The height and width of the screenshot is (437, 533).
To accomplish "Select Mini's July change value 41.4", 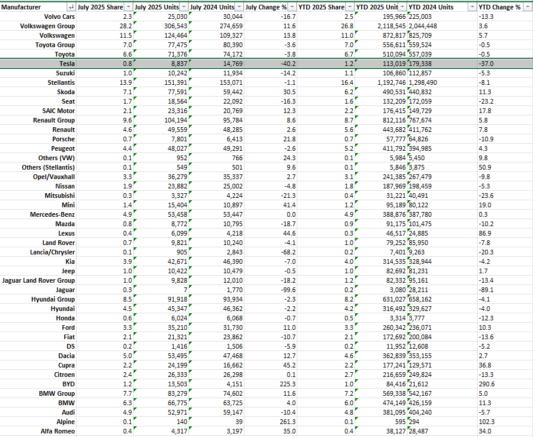I will [x=270, y=205].
